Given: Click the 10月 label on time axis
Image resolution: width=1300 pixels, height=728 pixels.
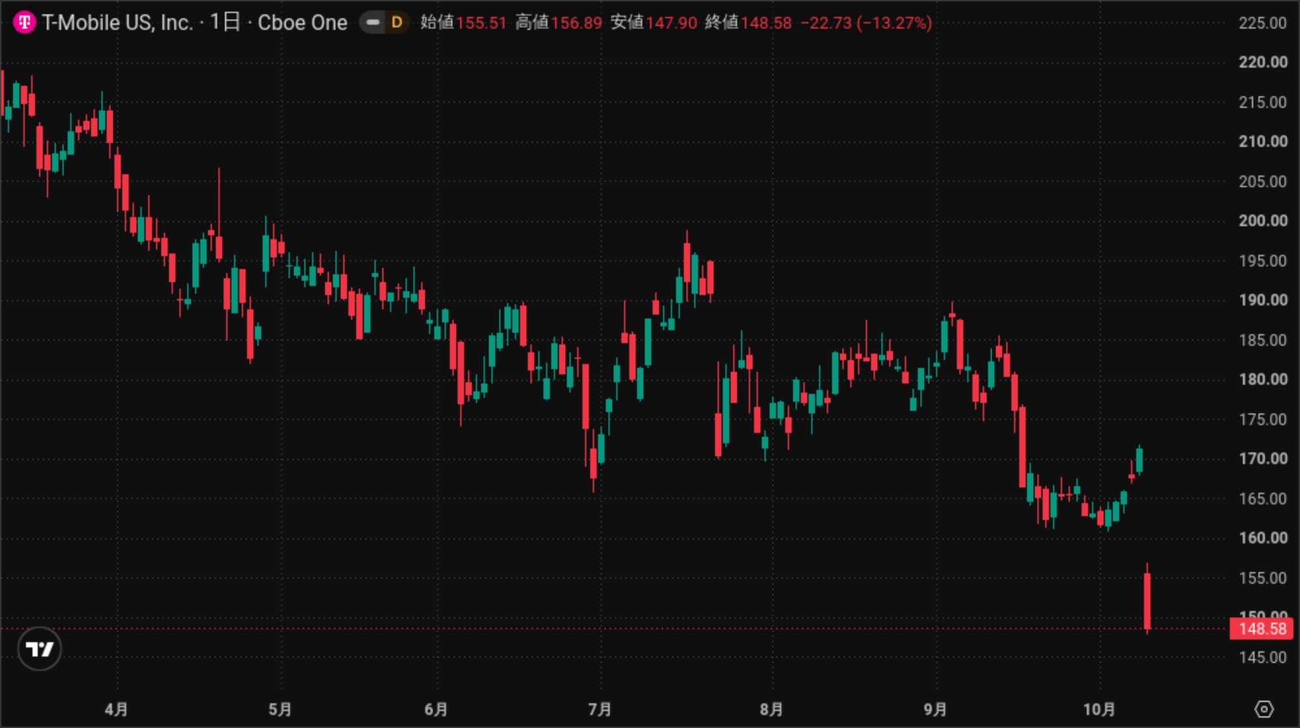Looking at the screenshot, I should point(1099,709).
